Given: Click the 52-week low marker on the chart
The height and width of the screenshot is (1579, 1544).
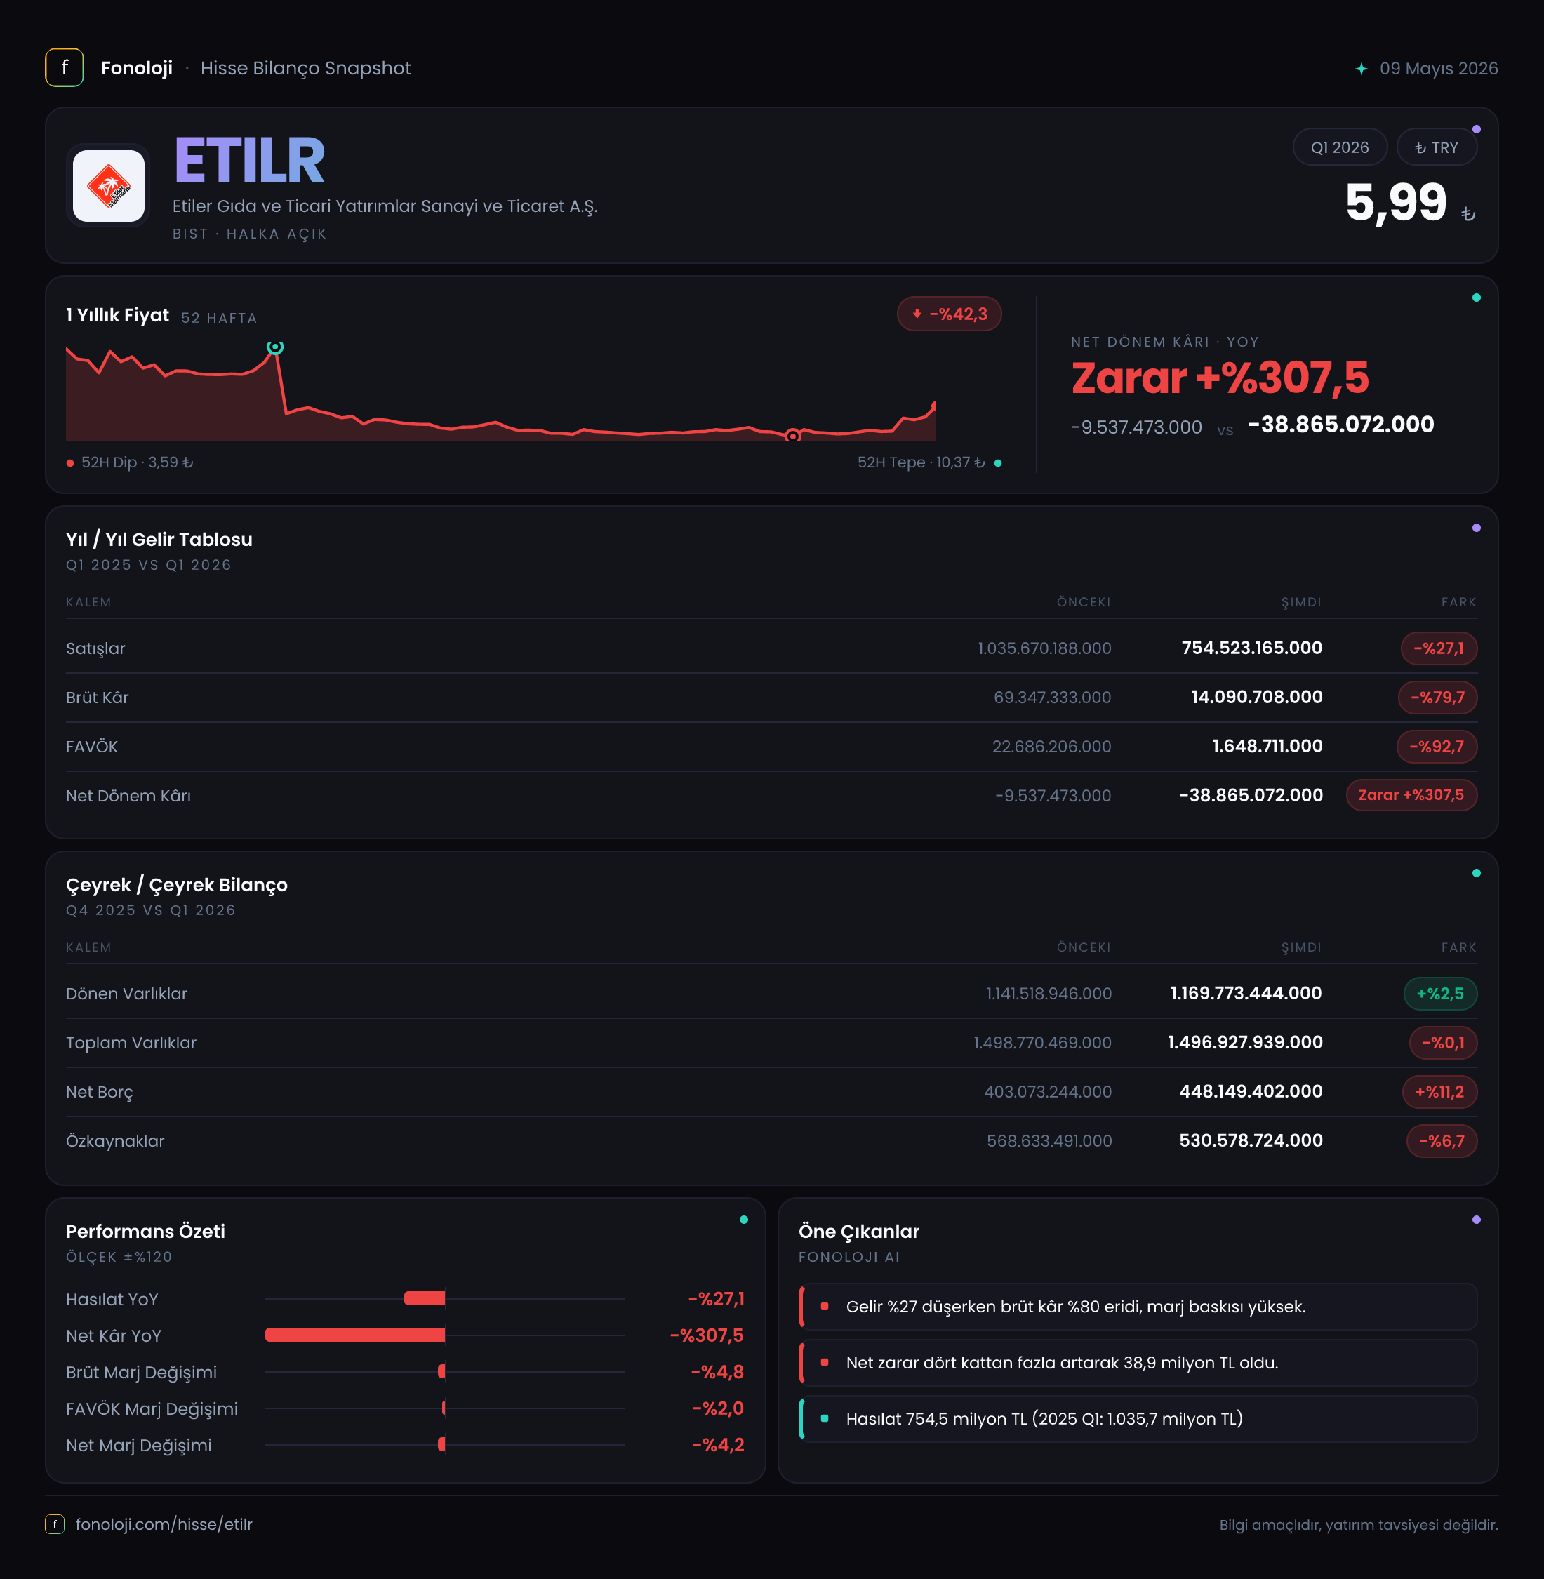Looking at the screenshot, I should tap(793, 436).
